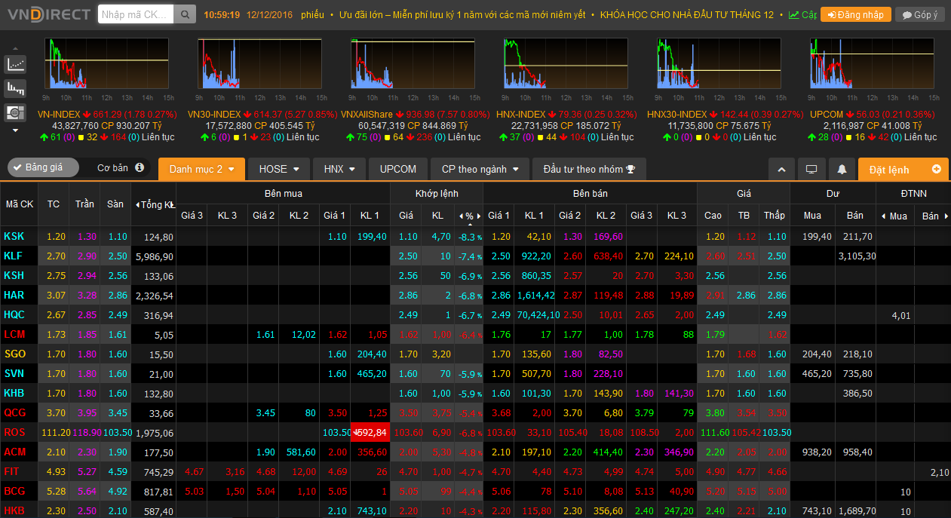Open the HNX-INDEX mini chart
The image size is (951, 518).
(x=567, y=65)
